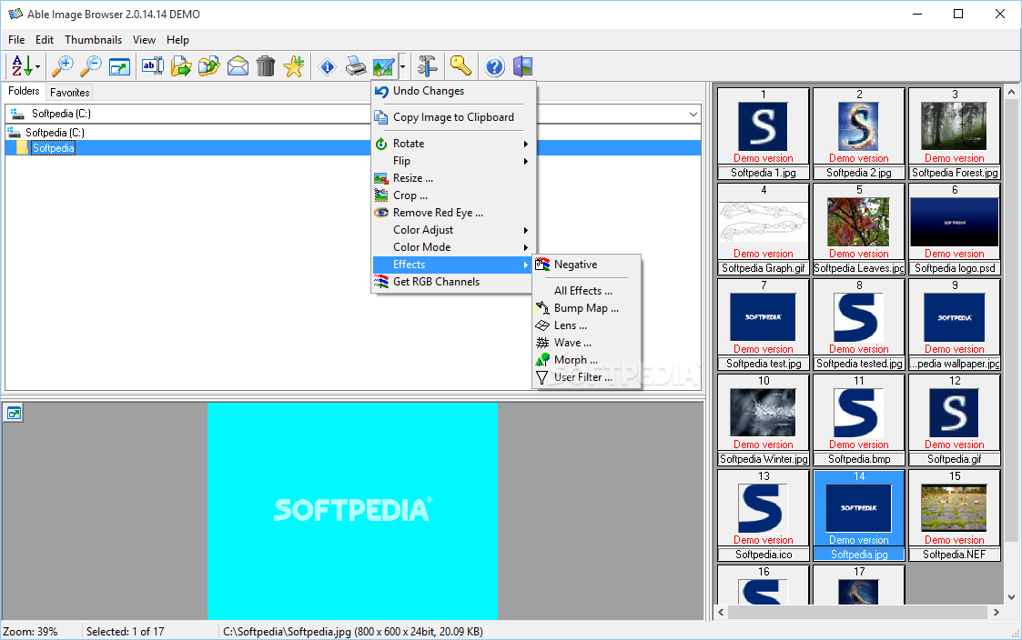Choose Copy Image to Clipboard
The height and width of the screenshot is (640, 1022).
click(x=453, y=117)
